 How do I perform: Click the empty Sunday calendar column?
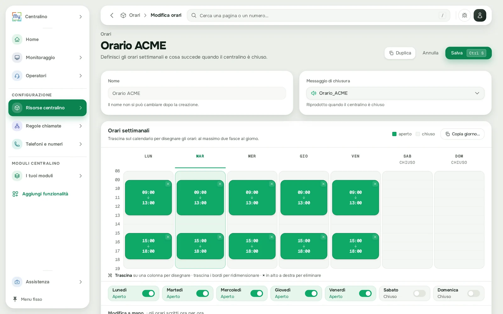(x=459, y=220)
